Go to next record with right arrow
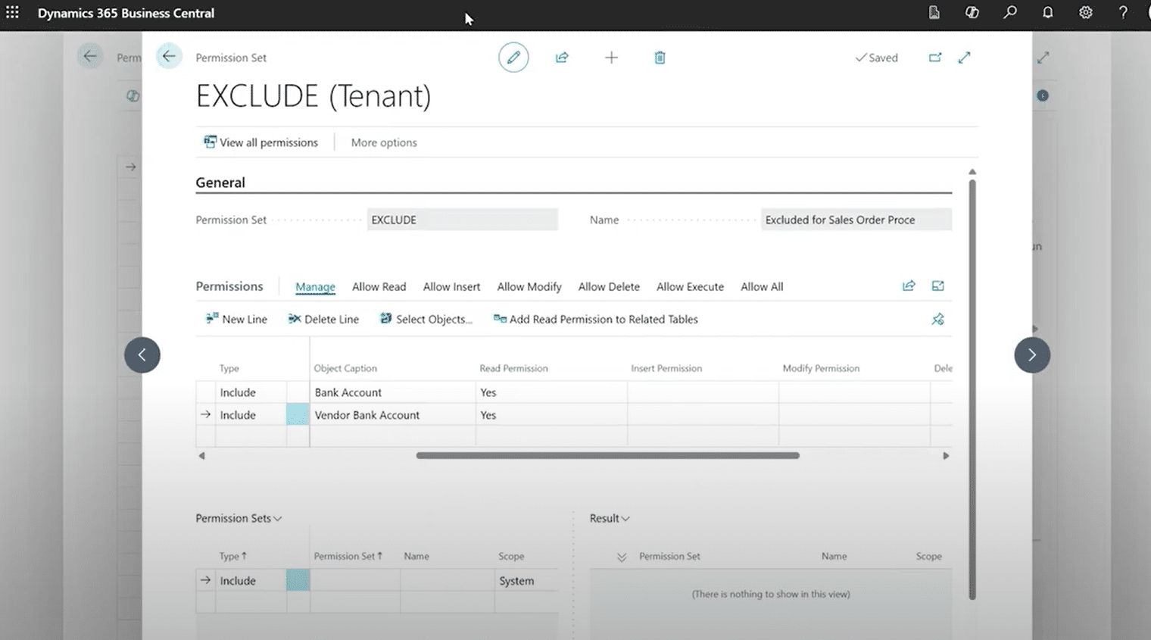This screenshot has width=1151, height=640. click(x=1032, y=354)
